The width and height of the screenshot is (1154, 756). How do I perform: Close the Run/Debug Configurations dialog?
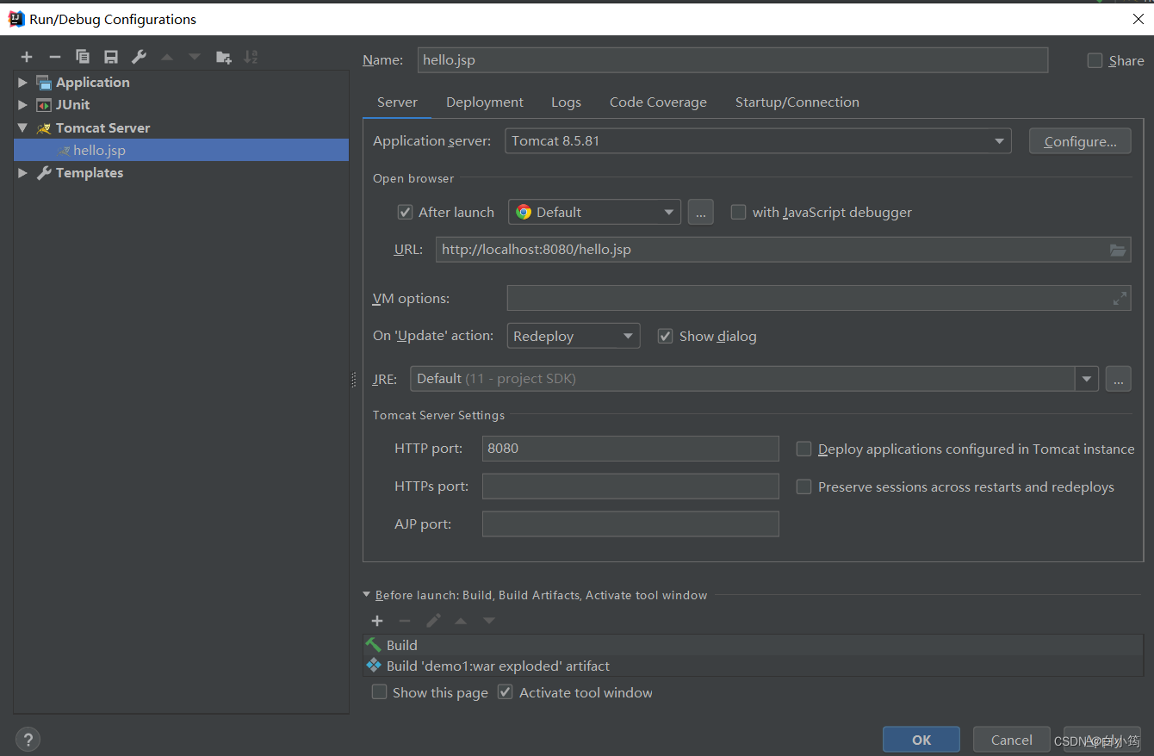[x=1138, y=19]
